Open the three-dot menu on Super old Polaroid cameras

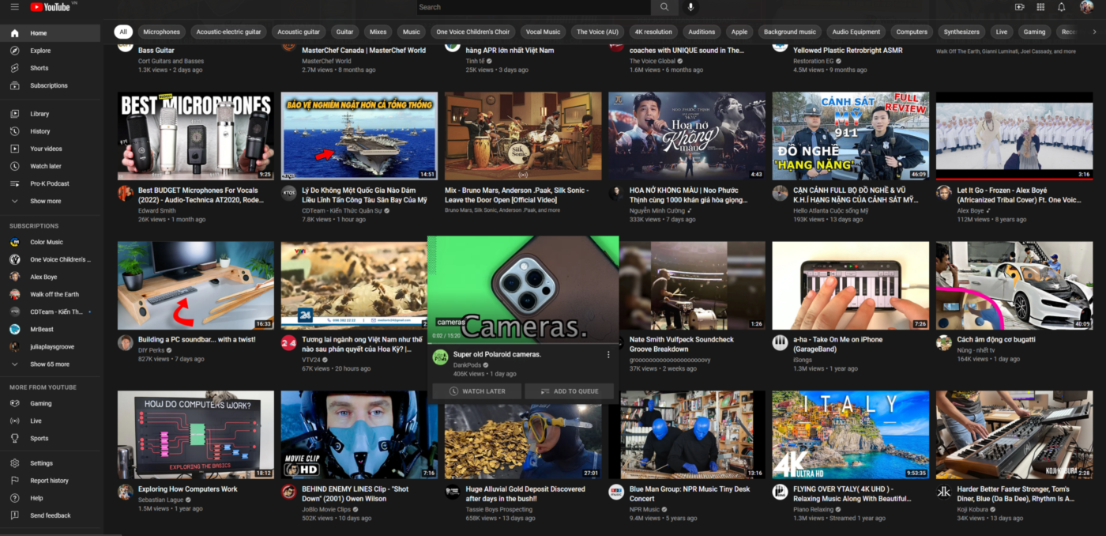[x=608, y=355]
